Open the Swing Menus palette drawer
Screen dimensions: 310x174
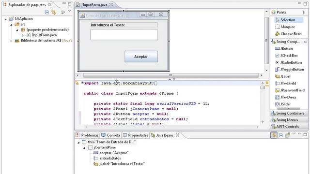click(289, 120)
